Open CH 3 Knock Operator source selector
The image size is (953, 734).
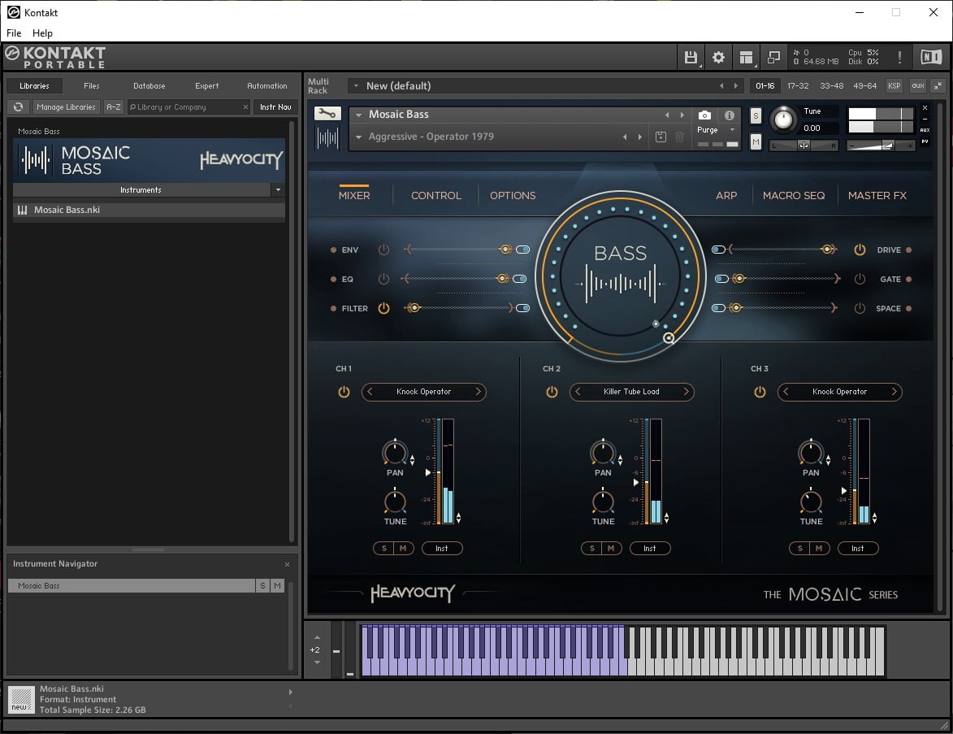[839, 392]
